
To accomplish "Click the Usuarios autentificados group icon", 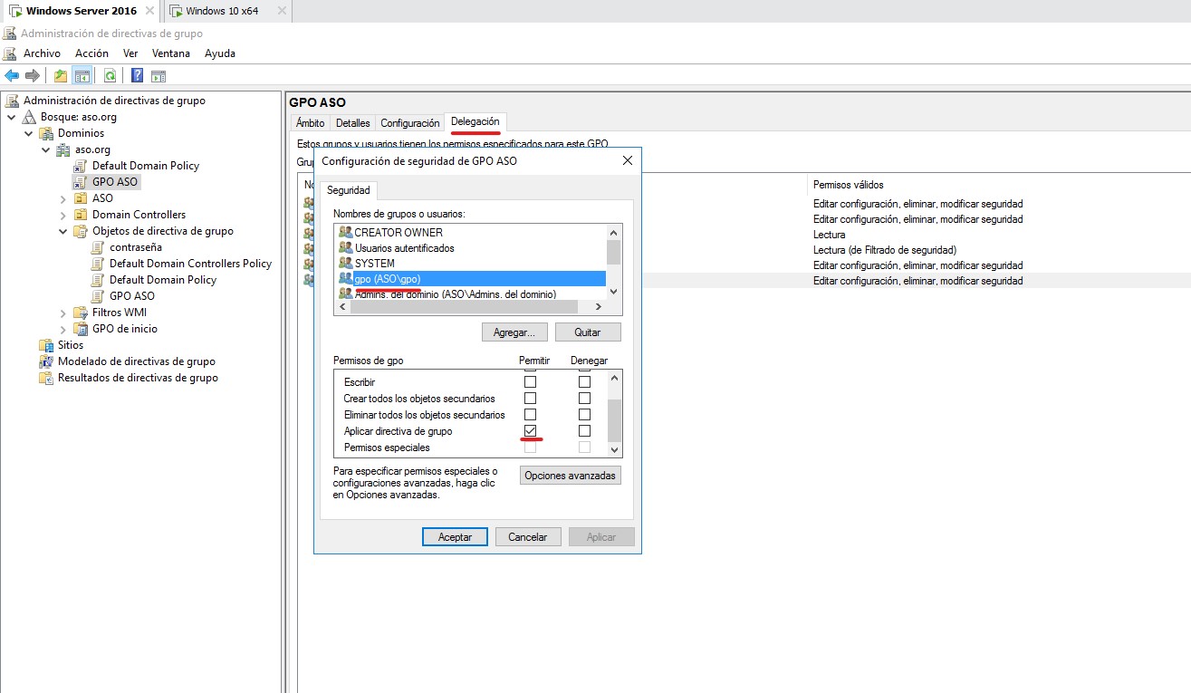I will [345, 247].
